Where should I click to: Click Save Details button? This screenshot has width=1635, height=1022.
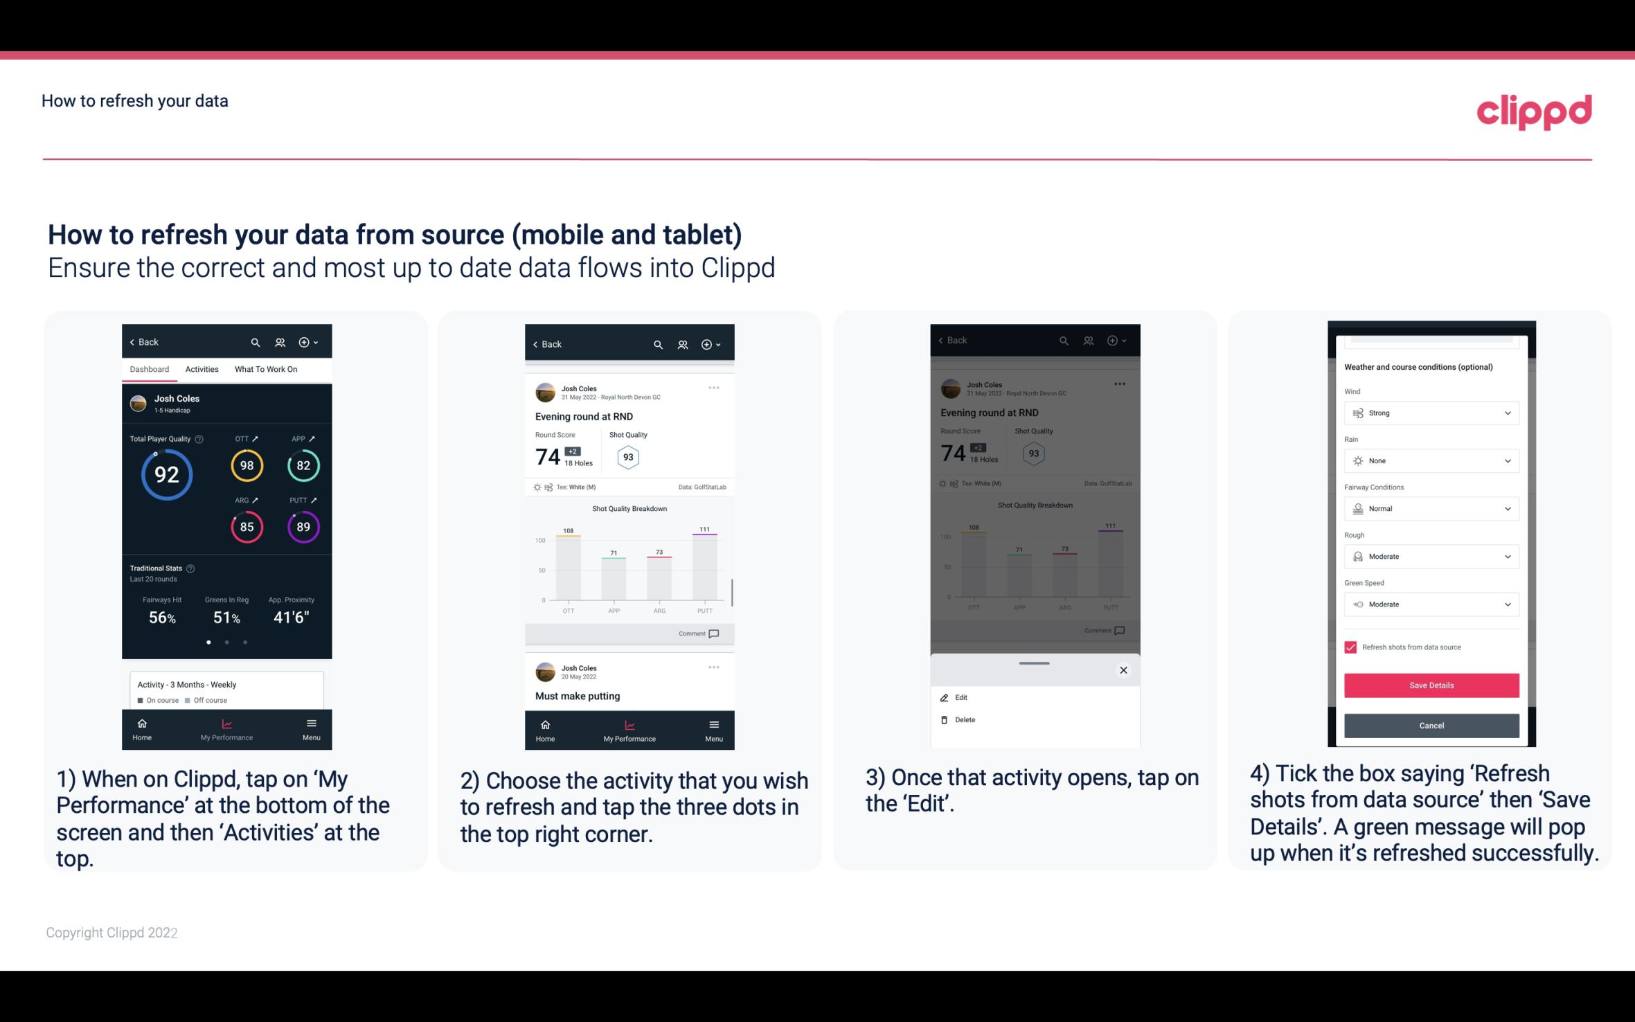pyautogui.click(x=1430, y=685)
